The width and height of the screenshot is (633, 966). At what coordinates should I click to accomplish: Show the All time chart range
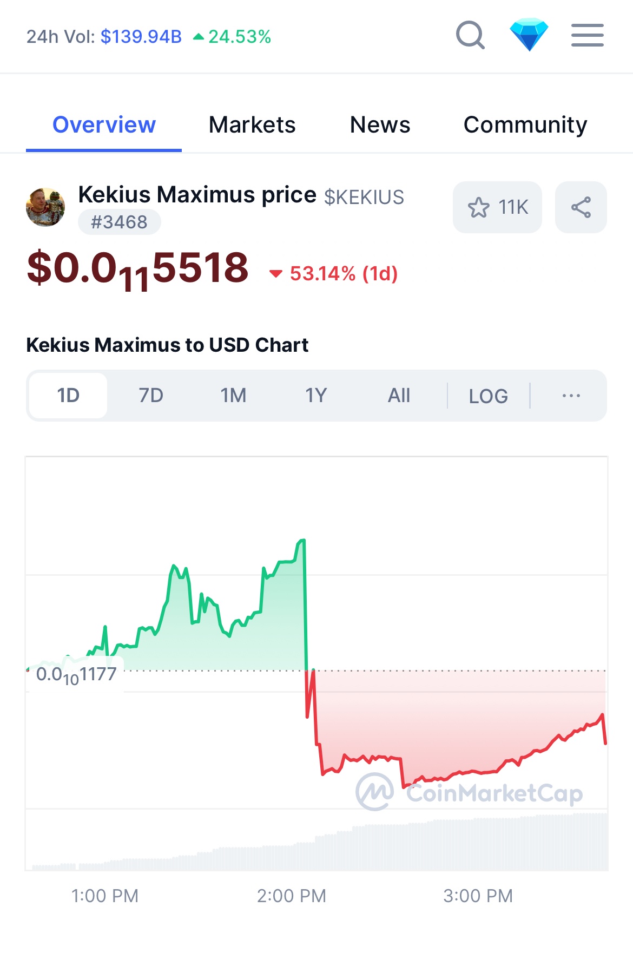(x=399, y=396)
